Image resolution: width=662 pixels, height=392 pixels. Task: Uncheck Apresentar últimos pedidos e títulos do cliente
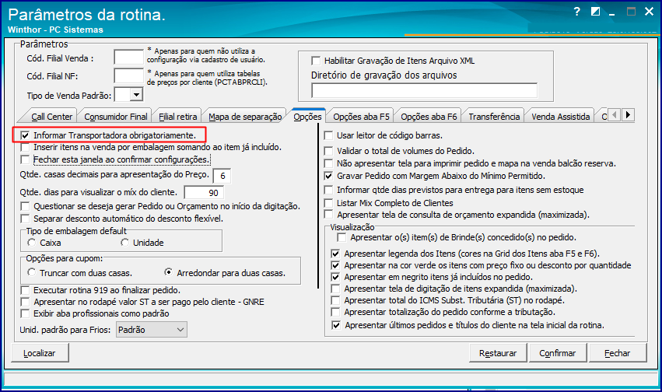pos(335,325)
